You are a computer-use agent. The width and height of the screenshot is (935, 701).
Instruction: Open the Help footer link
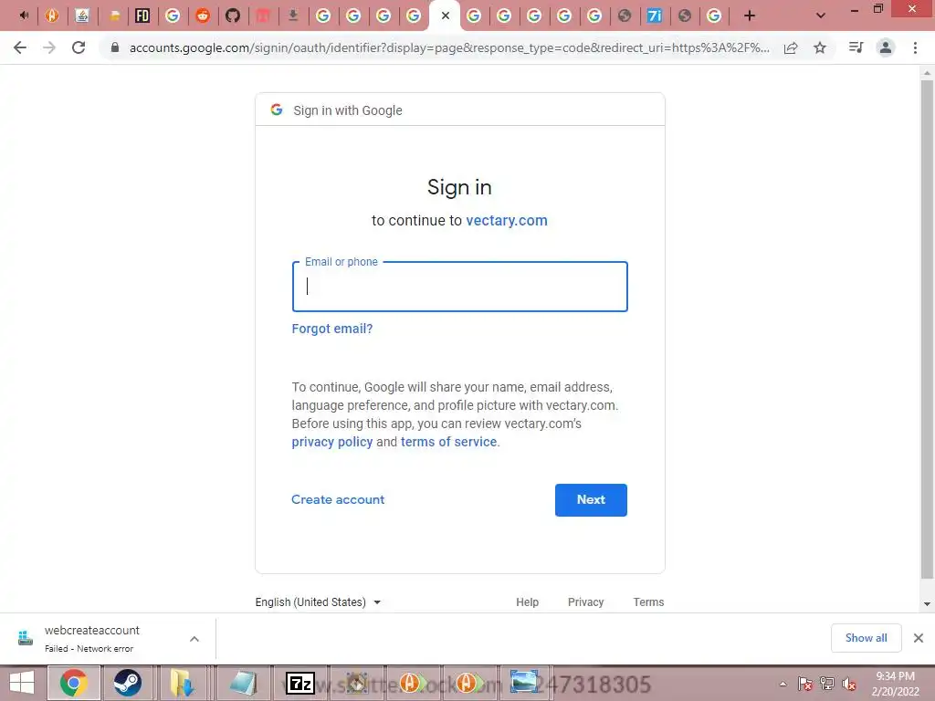(527, 602)
